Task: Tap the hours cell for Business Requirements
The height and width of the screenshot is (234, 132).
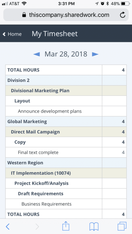Action: pyautogui.click(x=114, y=204)
